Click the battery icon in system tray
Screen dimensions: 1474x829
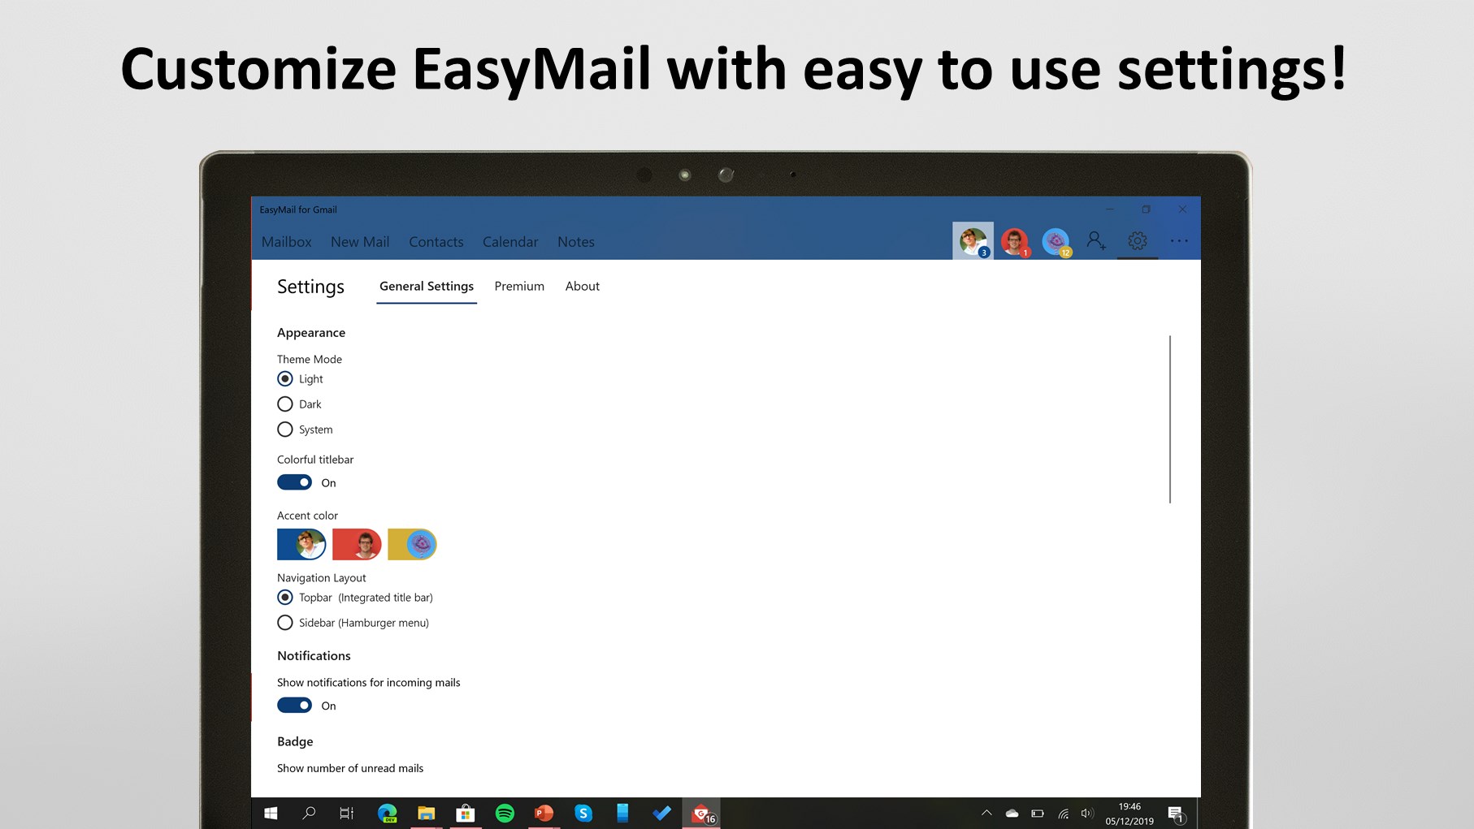pos(1038,813)
